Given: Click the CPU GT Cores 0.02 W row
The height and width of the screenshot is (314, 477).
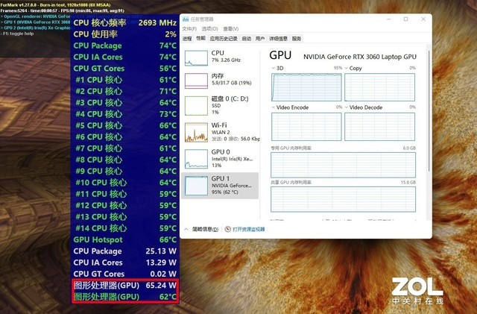Looking at the screenshot, I should pyautogui.click(x=124, y=274).
